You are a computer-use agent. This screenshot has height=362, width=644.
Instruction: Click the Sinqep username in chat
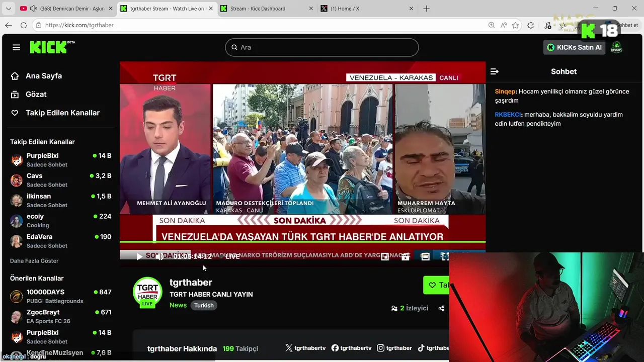point(505,92)
